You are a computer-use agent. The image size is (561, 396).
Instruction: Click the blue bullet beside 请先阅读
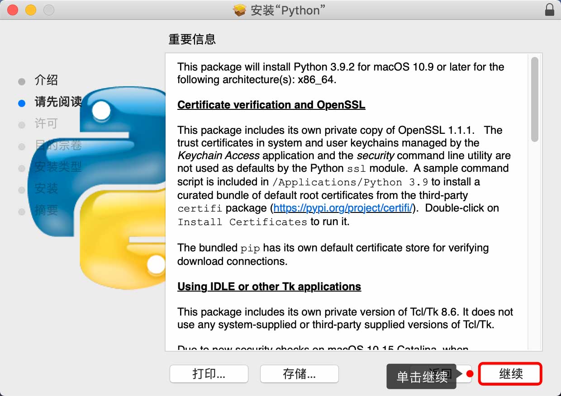tap(22, 103)
